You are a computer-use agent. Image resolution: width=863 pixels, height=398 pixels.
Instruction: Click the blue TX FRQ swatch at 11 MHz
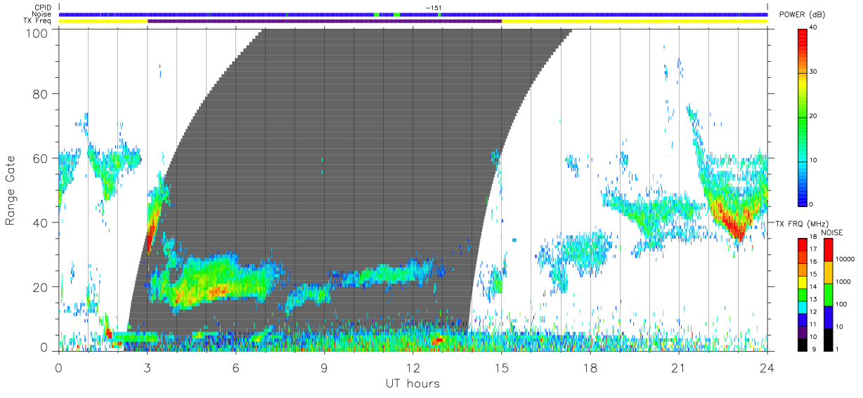[x=803, y=319]
